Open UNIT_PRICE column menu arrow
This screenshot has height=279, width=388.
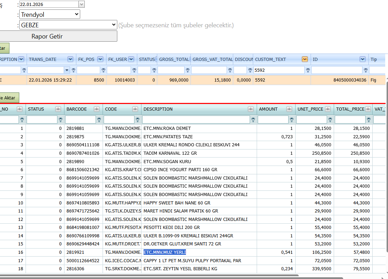point(328,109)
